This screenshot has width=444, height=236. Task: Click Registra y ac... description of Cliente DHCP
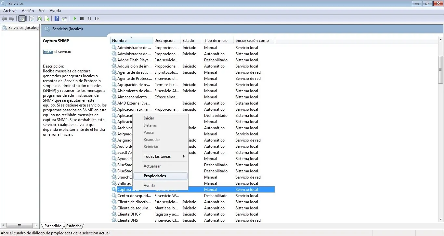(x=166, y=214)
